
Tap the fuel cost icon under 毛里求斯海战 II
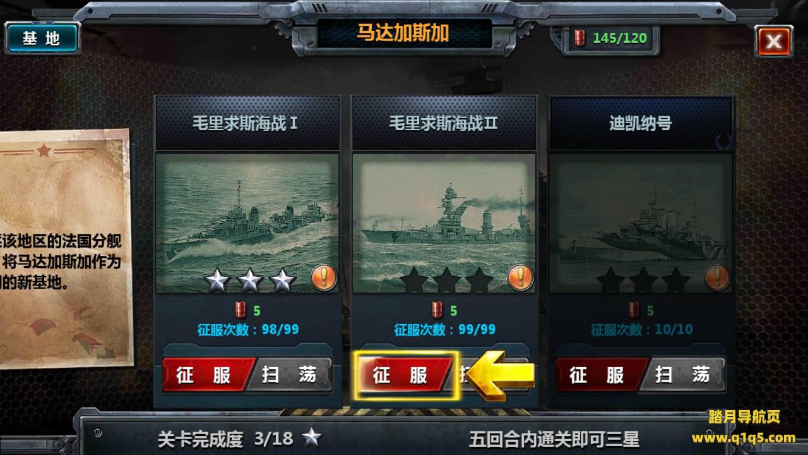(437, 310)
